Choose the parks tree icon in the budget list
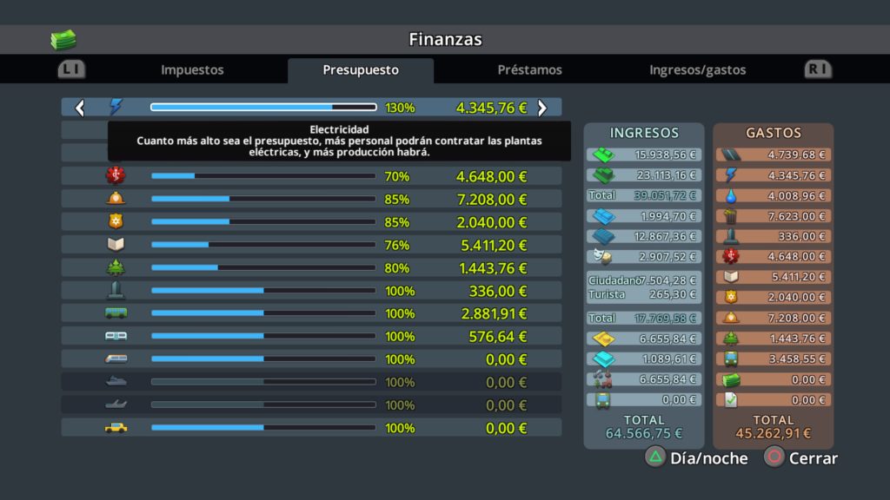 point(116,267)
